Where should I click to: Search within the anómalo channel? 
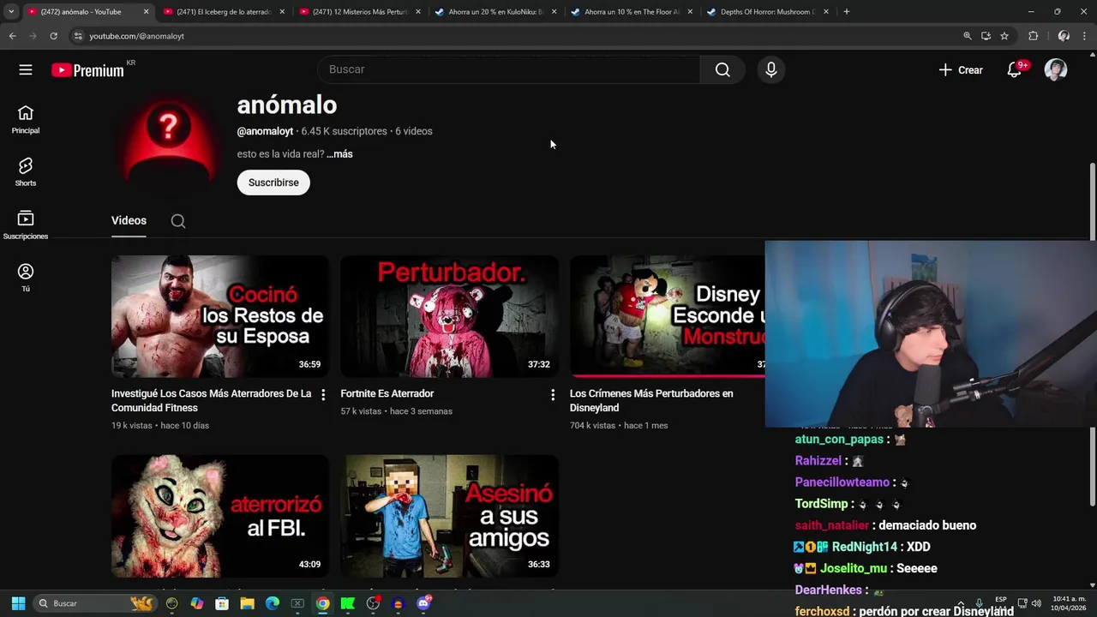(178, 221)
